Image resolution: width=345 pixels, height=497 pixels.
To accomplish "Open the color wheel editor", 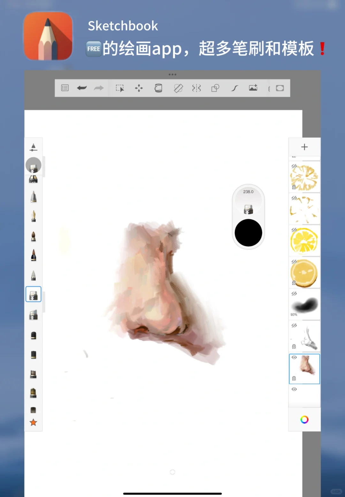I will click(304, 420).
